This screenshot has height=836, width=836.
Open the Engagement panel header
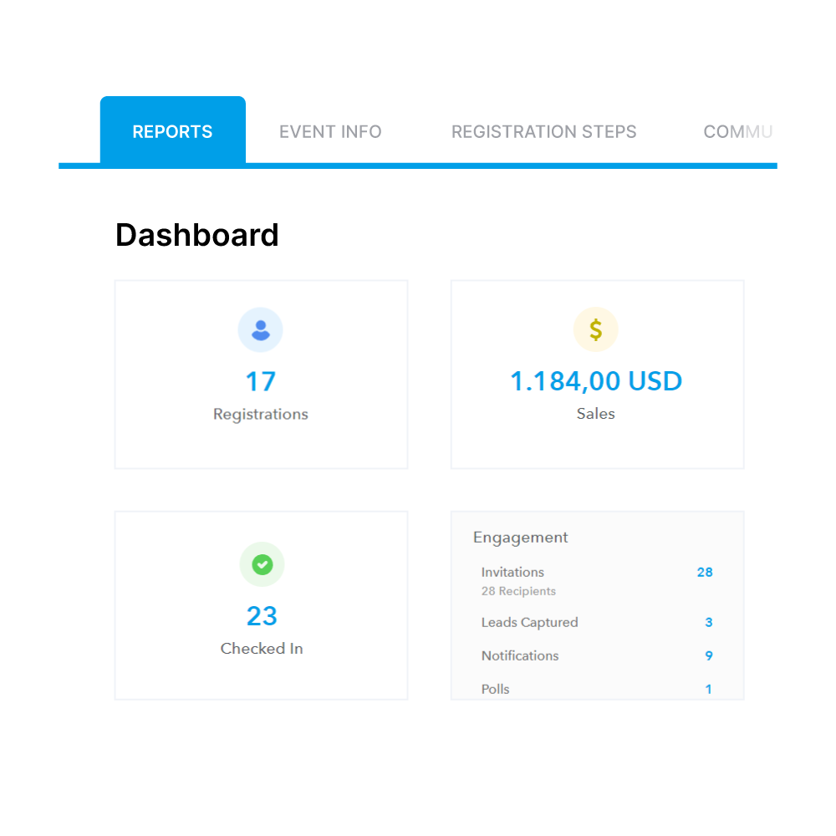(x=520, y=537)
